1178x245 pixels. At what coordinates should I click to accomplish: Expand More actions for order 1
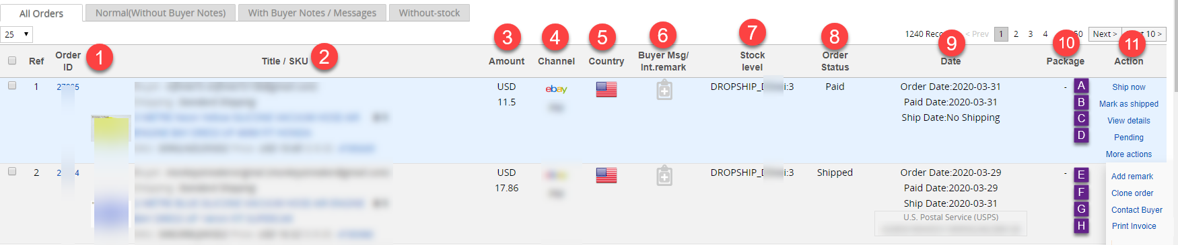click(1129, 154)
